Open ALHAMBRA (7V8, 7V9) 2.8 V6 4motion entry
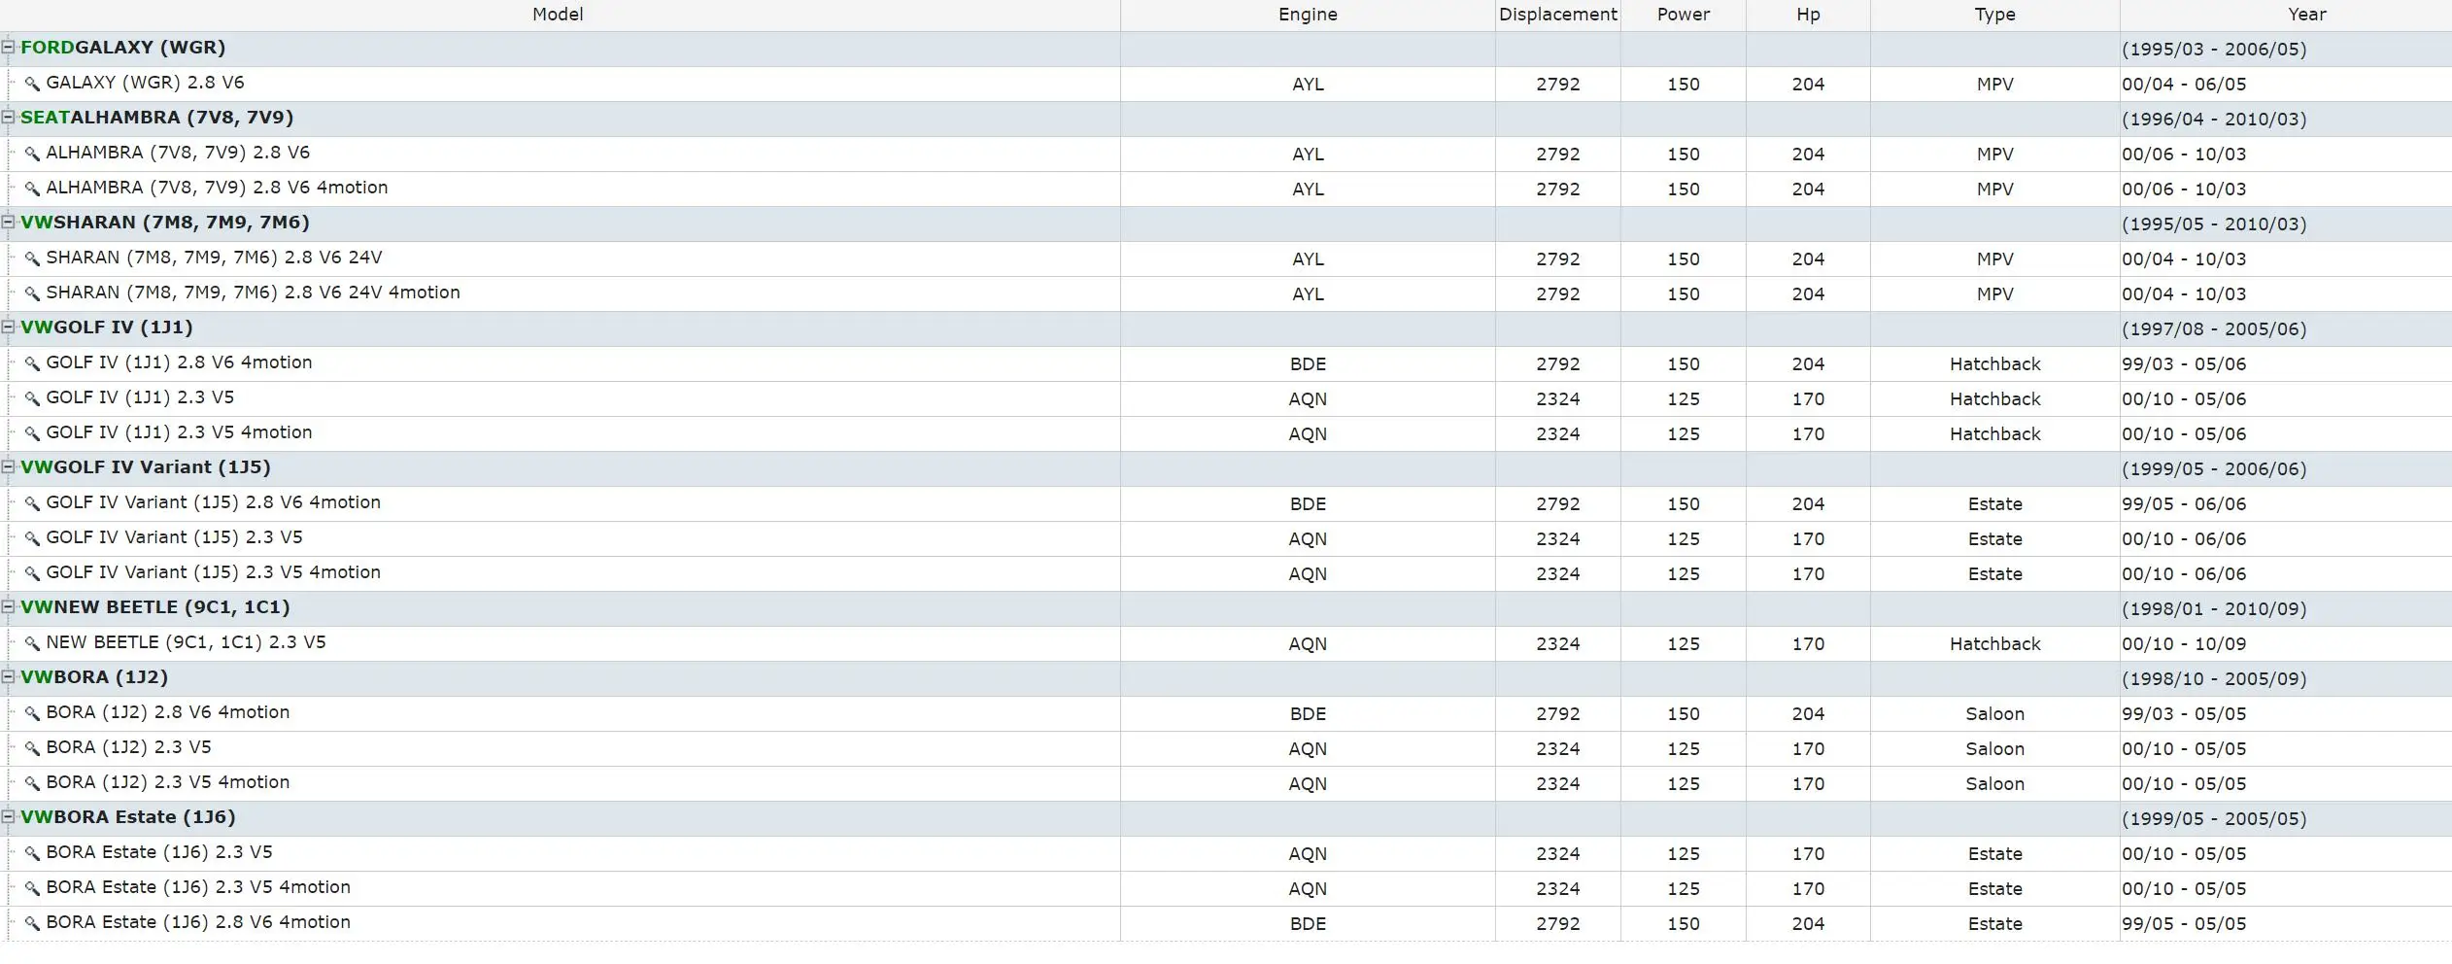 [x=217, y=188]
